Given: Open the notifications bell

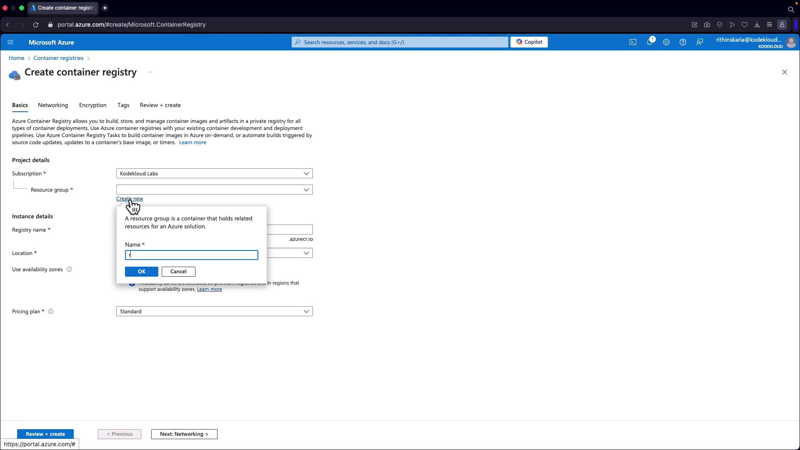Looking at the screenshot, I should coord(649,42).
